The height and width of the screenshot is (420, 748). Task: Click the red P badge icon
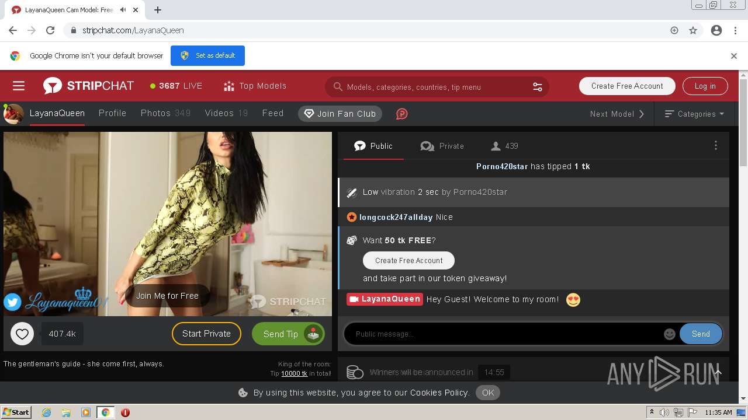tap(401, 114)
